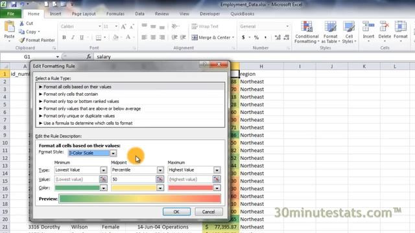
Task: Click the Grow Font icon
Action: pos(123,27)
